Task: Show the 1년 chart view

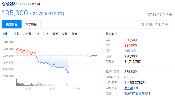Action: click(x=37, y=34)
